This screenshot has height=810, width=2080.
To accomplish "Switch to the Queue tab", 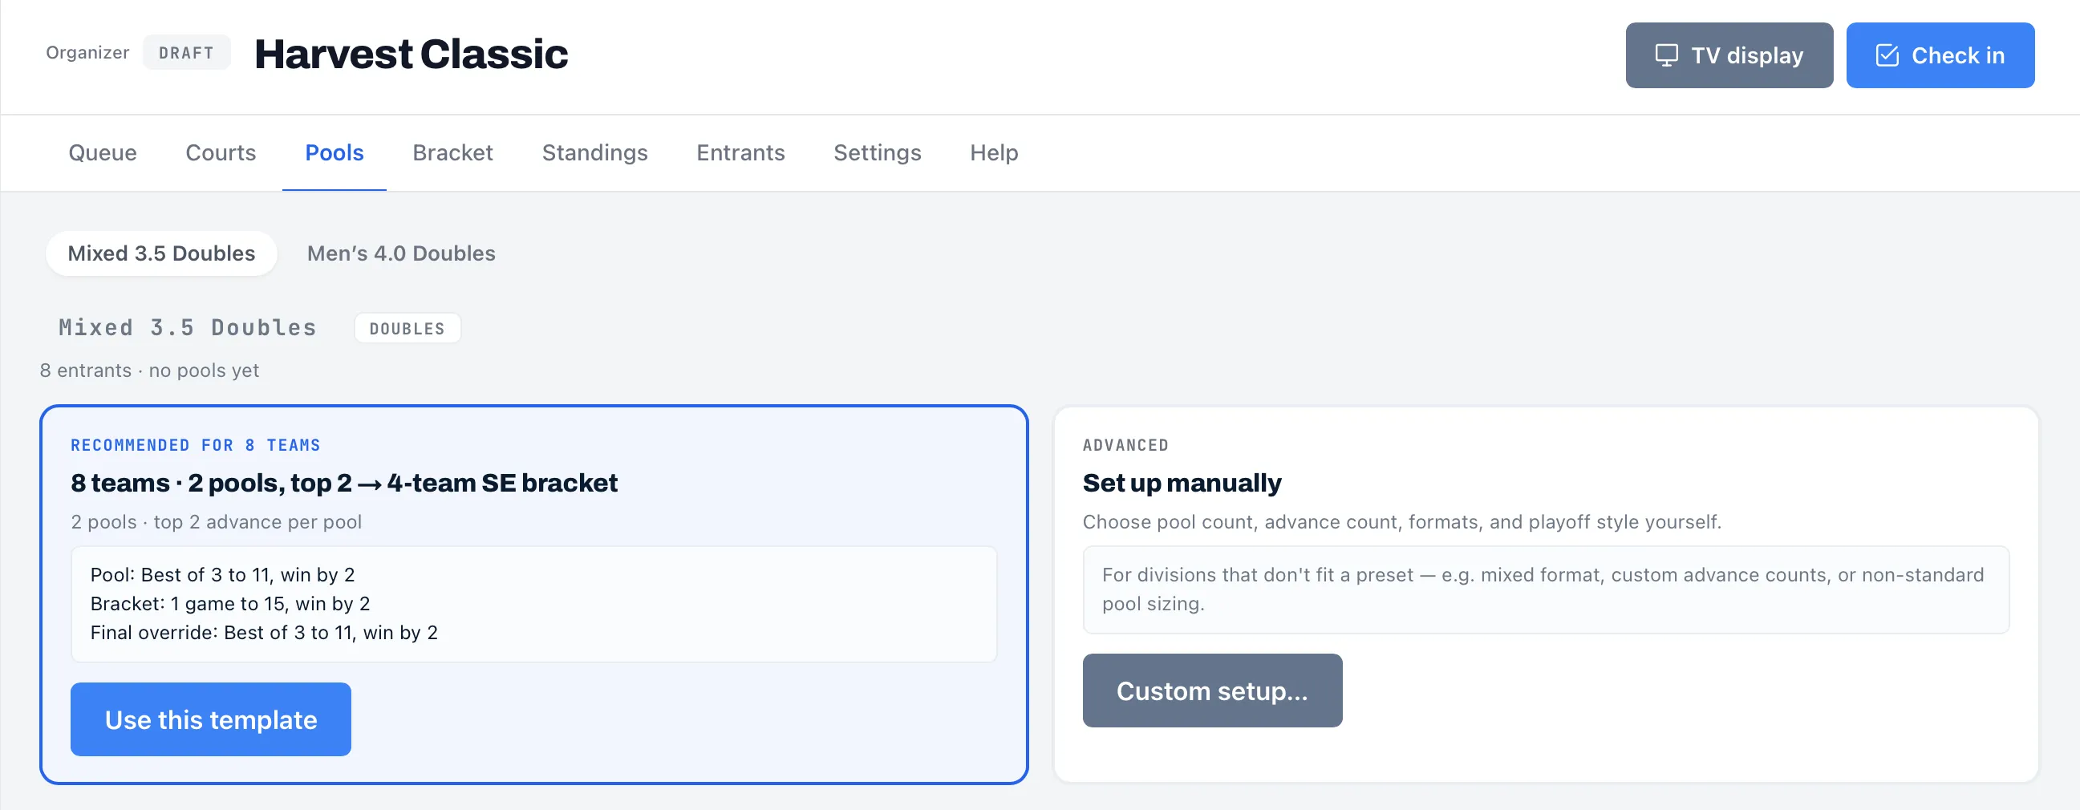I will pos(103,152).
